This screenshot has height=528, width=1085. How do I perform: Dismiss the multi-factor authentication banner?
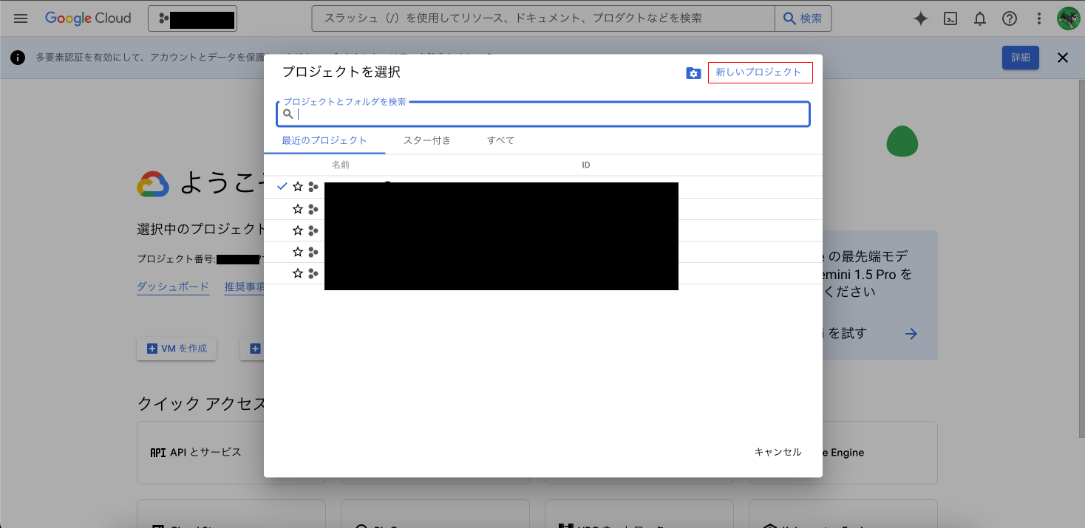[1063, 58]
